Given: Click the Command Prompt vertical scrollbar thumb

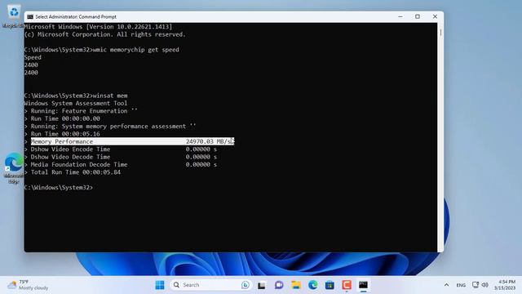Looking at the screenshot, I should (x=440, y=33).
